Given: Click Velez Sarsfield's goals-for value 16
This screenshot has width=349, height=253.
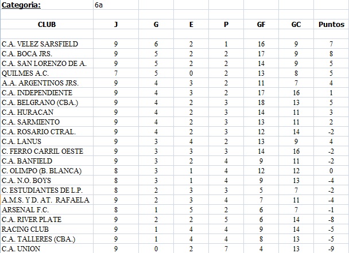Looking at the screenshot, I should (261, 44).
